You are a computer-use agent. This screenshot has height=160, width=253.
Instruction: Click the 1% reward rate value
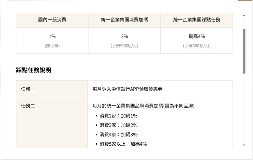52,37
